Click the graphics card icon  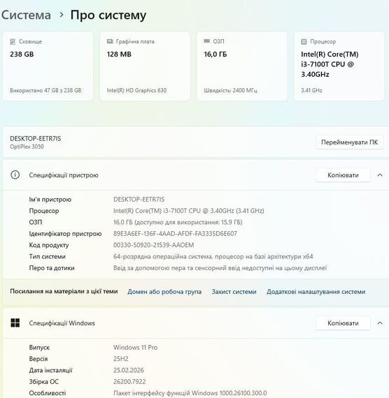click(x=110, y=41)
